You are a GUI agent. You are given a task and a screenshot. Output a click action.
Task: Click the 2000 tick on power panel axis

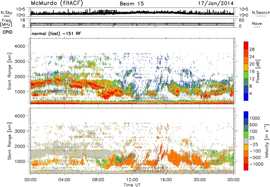point(20,76)
